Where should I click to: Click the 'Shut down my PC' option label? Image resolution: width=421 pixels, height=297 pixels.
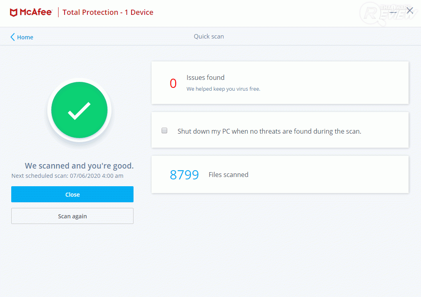[269, 131]
